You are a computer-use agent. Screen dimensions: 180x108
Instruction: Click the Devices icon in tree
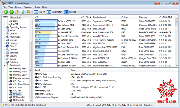pyautogui.click(x=7, y=50)
